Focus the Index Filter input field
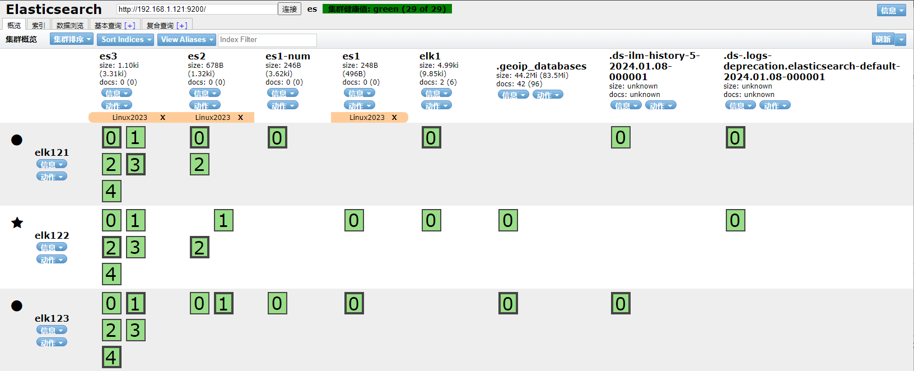 click(267, 40)
